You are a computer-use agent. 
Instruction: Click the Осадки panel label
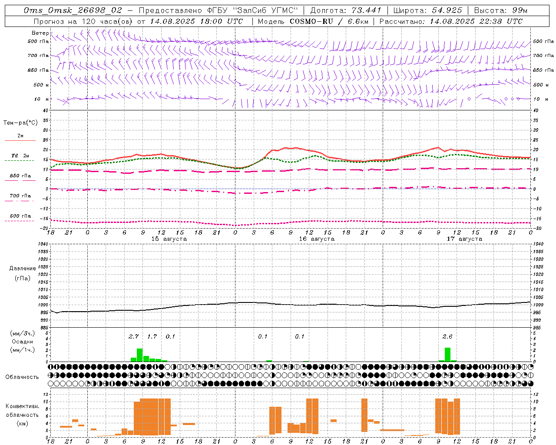pos(22,342)
